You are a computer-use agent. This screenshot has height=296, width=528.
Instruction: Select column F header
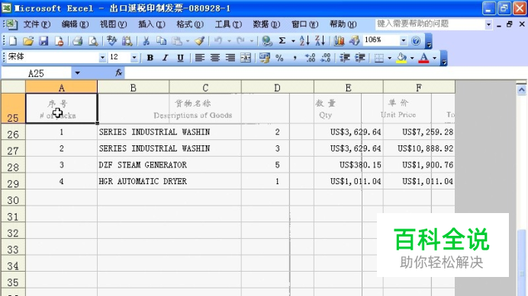(419, 88)
